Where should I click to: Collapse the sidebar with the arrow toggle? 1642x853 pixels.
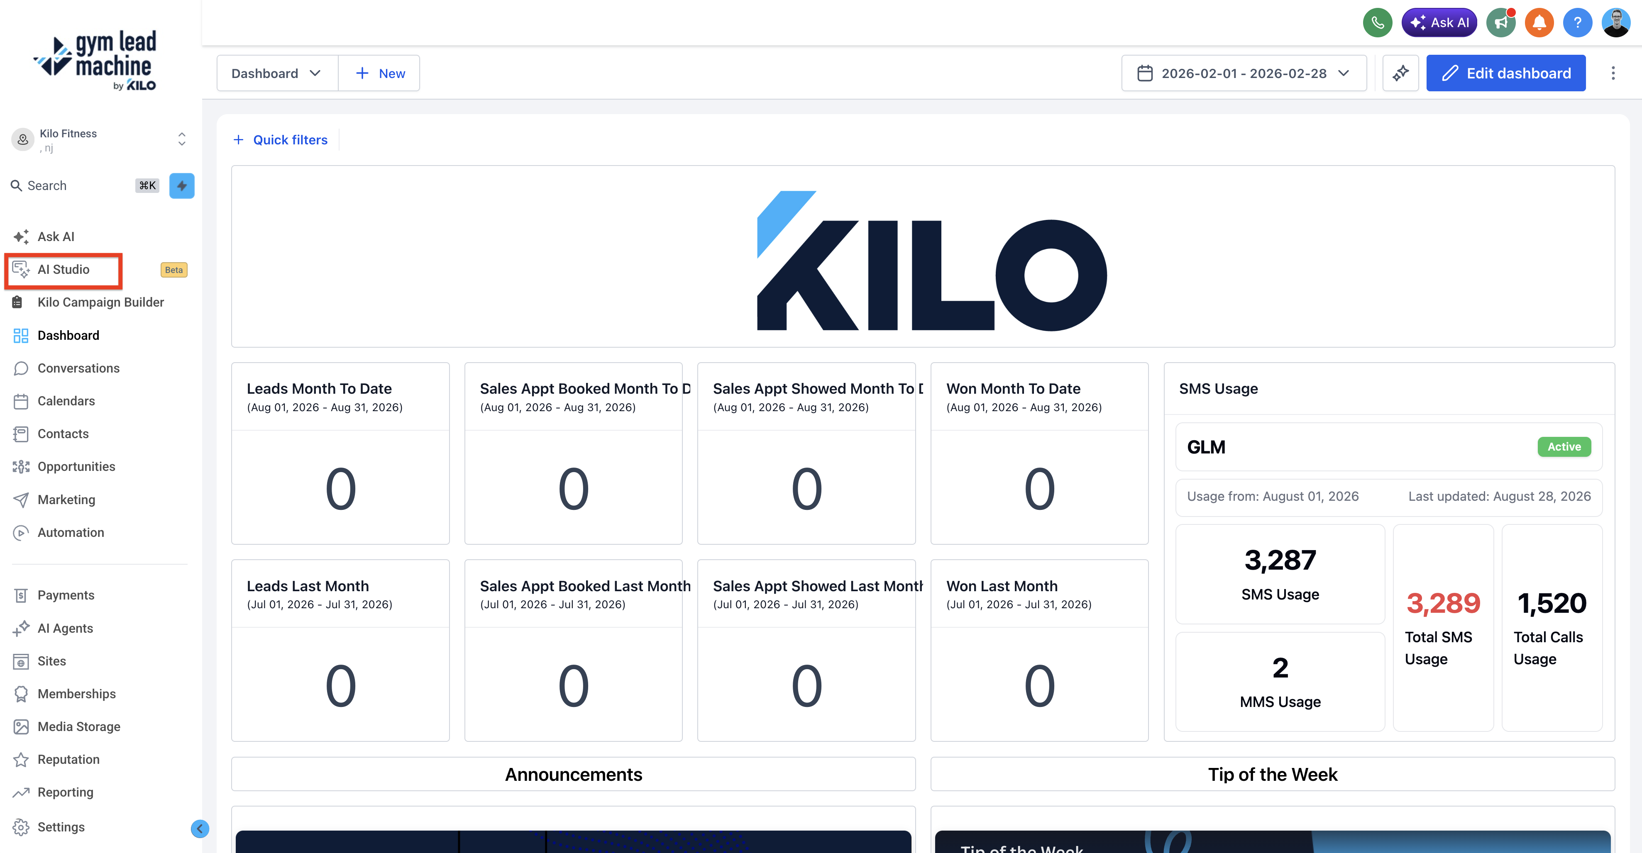(200, 828)
